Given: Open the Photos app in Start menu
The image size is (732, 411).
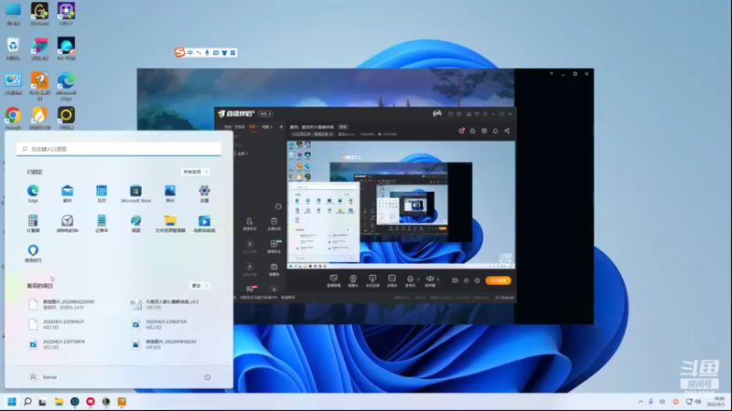Looking at the screenshot, I should coord(170,193).
